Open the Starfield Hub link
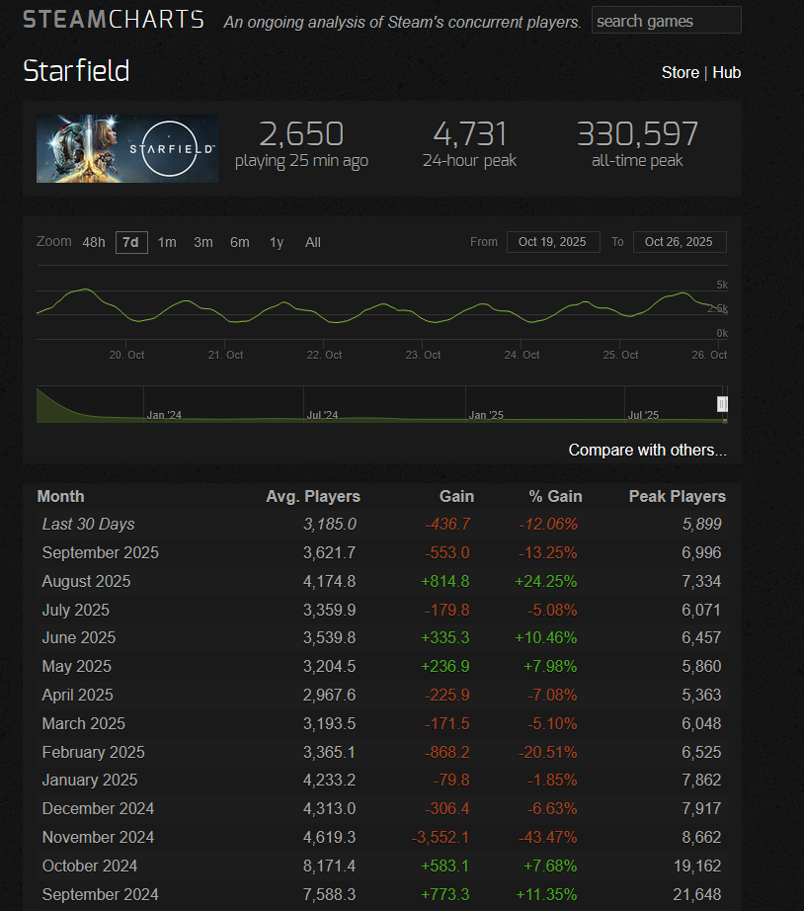This screenshot has height=911, width=804. coord(727,73)
